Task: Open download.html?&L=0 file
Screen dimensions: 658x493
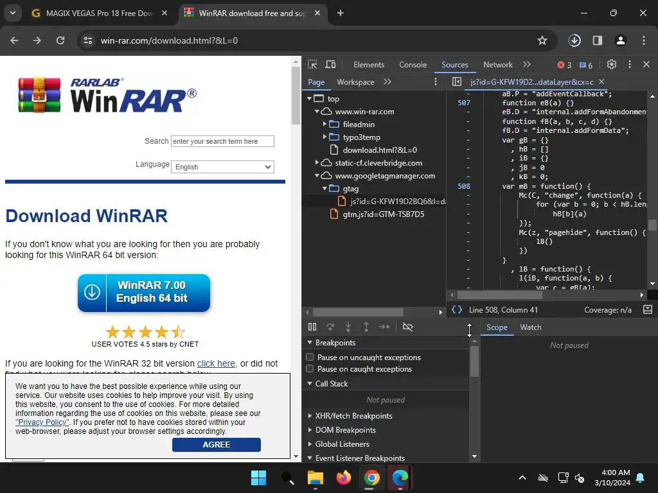Action: [380, 150]
